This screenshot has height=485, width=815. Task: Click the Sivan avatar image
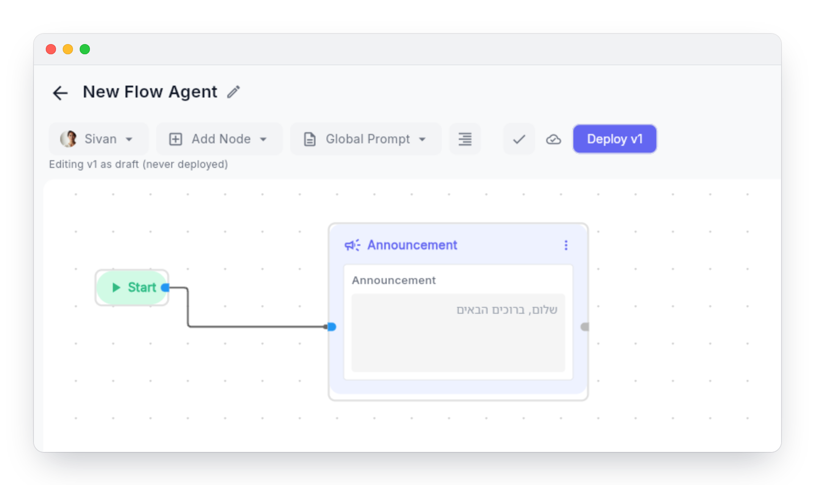(68, 139)
